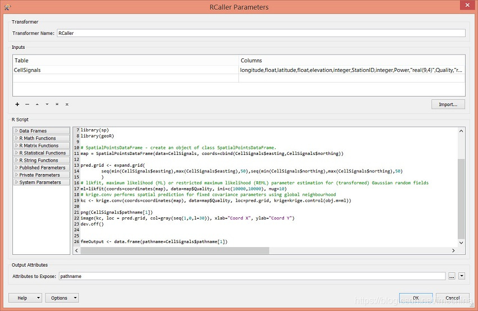Open the Options button dropdown arrow
Viewport: 478px width, 311px height.
[x=75, y=298]
